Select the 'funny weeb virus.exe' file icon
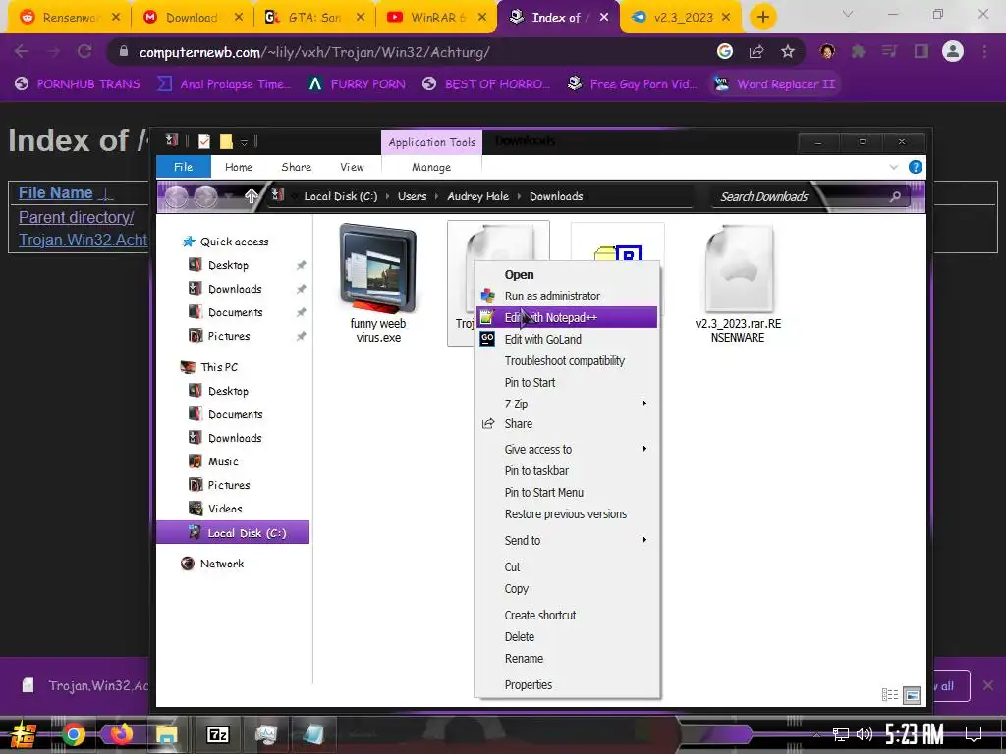The width and height of the screenshot is (1006, 754). tap(378, 269)
